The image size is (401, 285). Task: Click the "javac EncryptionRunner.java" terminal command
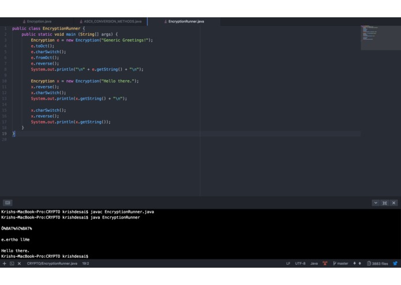[x=122, y=212]
